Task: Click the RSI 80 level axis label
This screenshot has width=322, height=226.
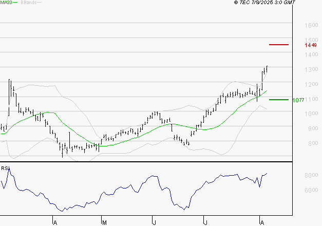Action: coord(309,176)
